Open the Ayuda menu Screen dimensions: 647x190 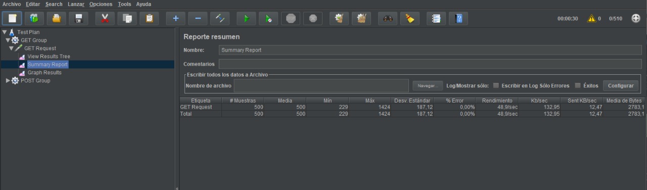pyautogui.click(x=144, y=4)
